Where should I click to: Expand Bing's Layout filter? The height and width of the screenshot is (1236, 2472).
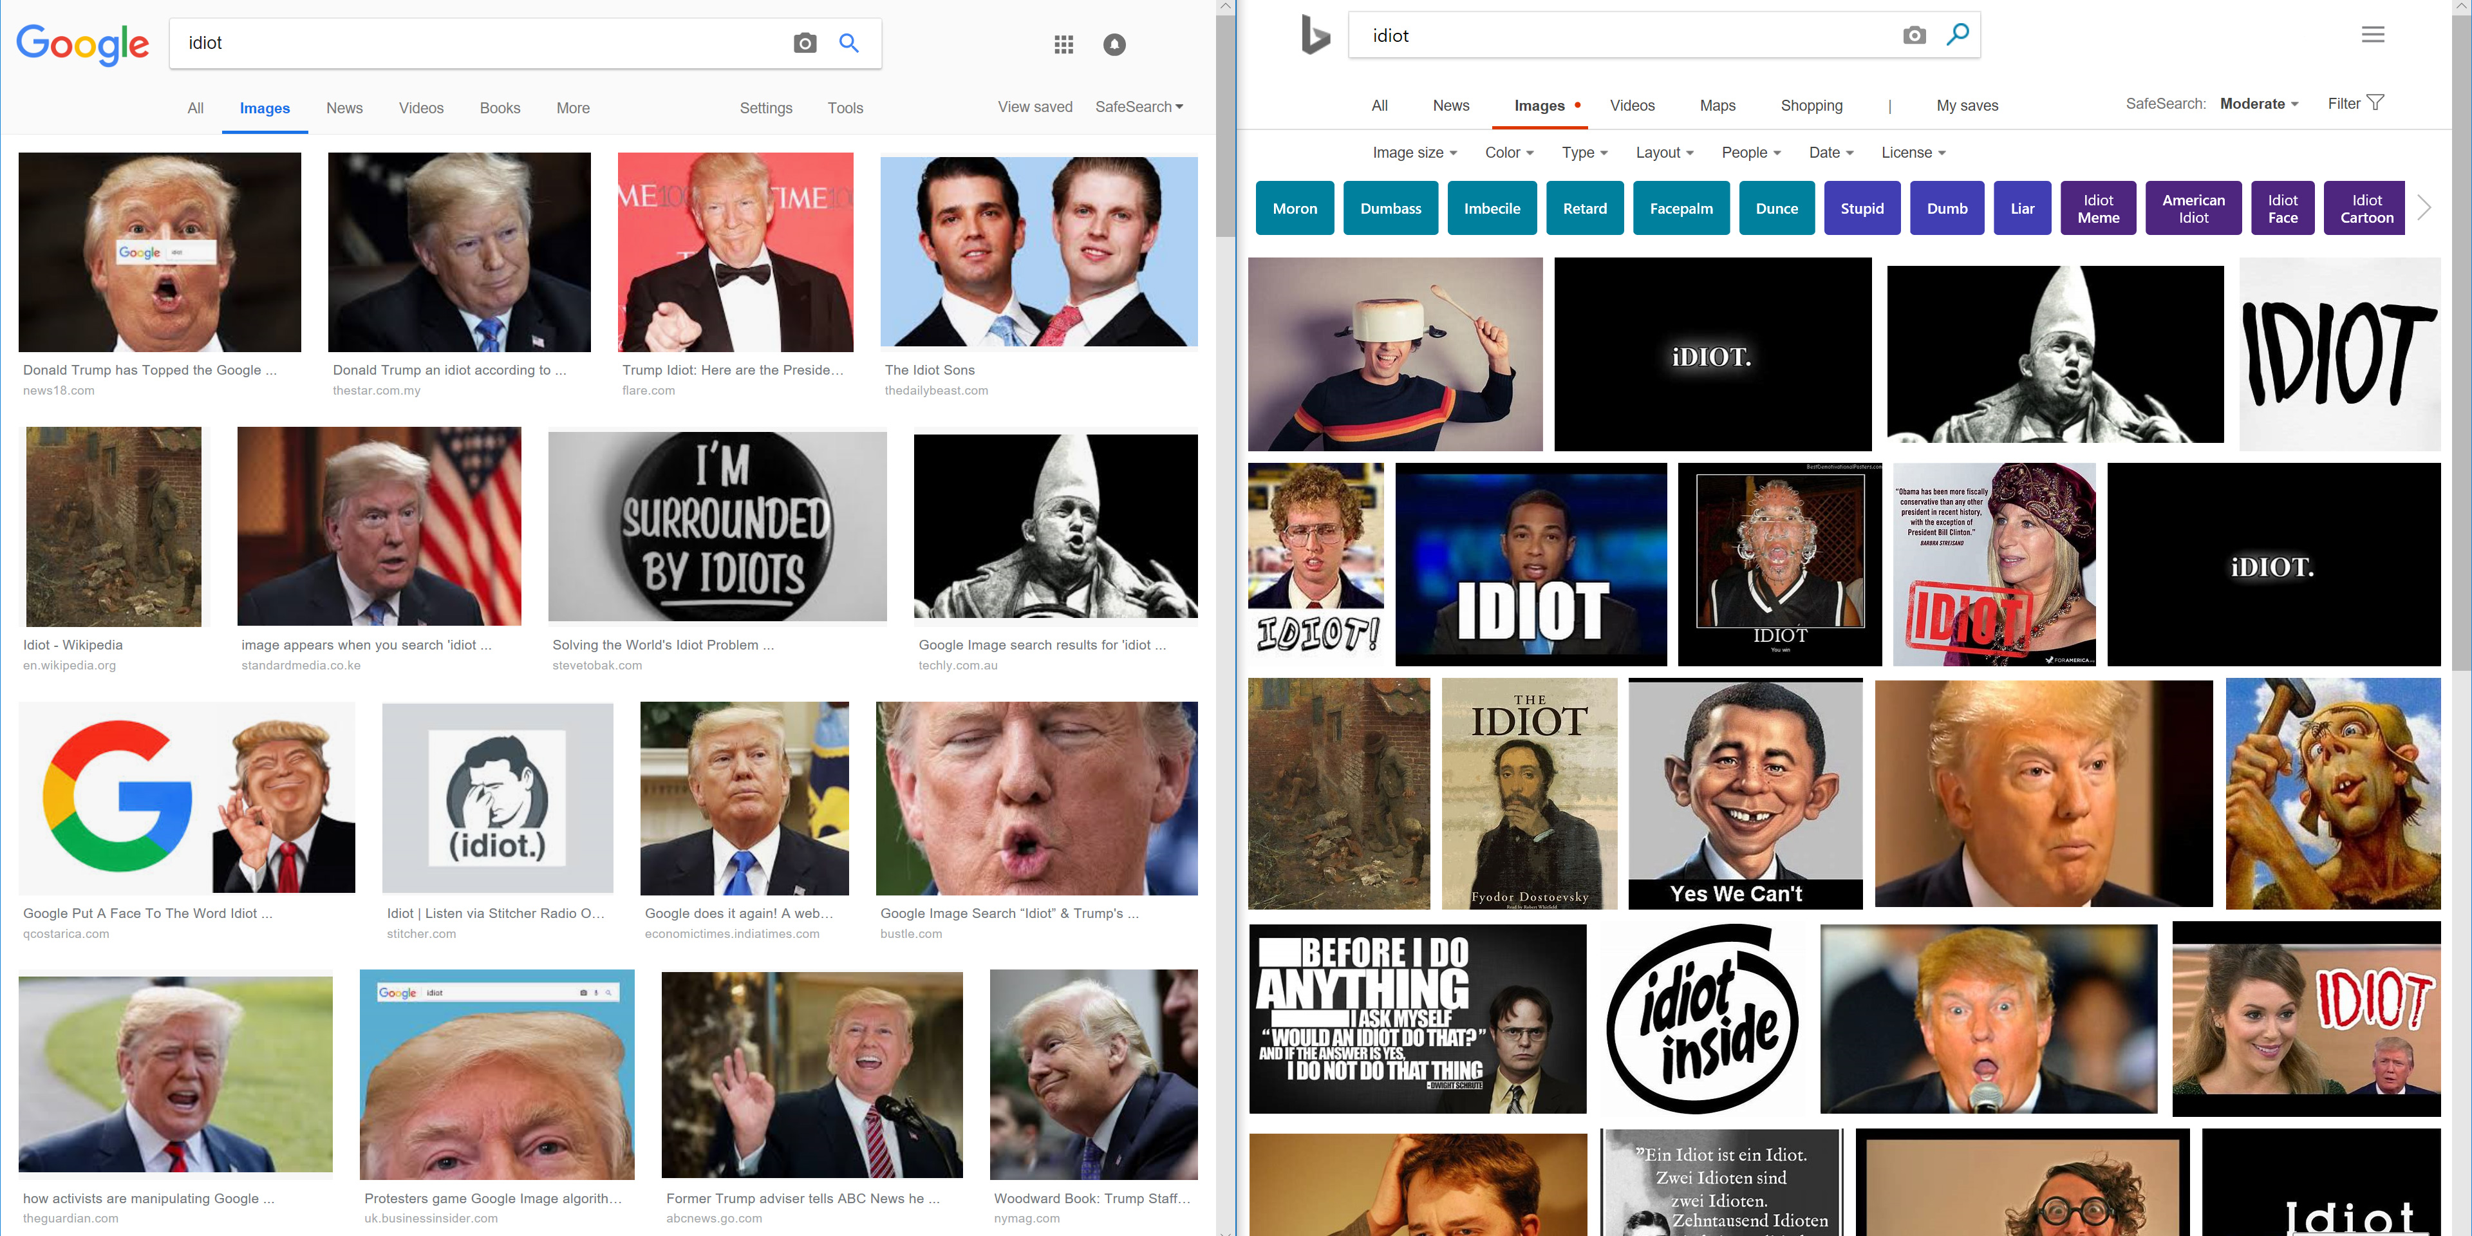point(1665,153)
